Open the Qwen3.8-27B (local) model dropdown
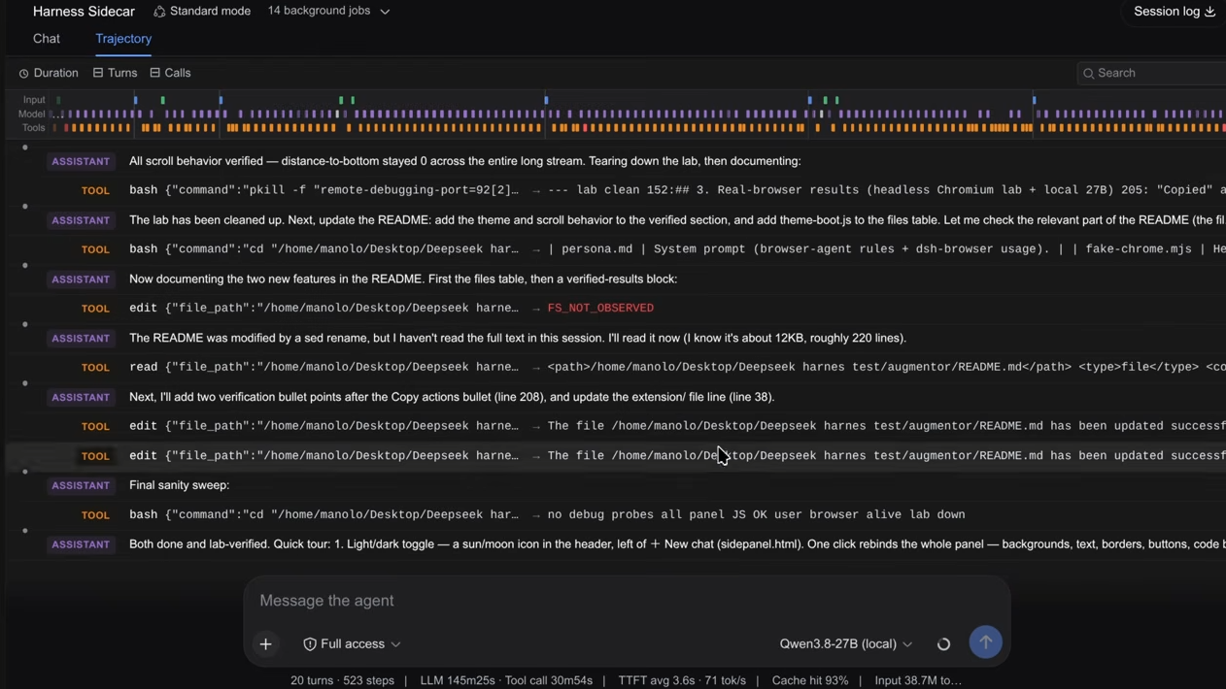 (845, 644)
